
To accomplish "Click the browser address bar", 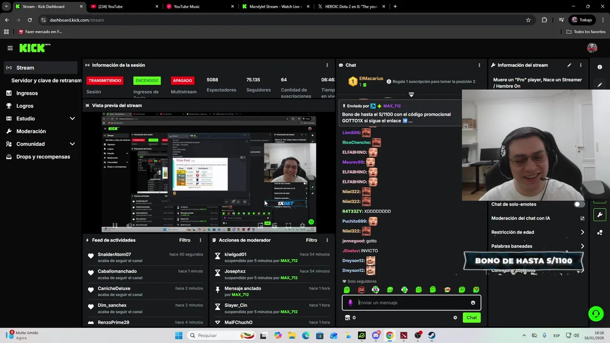I will 286,20.
